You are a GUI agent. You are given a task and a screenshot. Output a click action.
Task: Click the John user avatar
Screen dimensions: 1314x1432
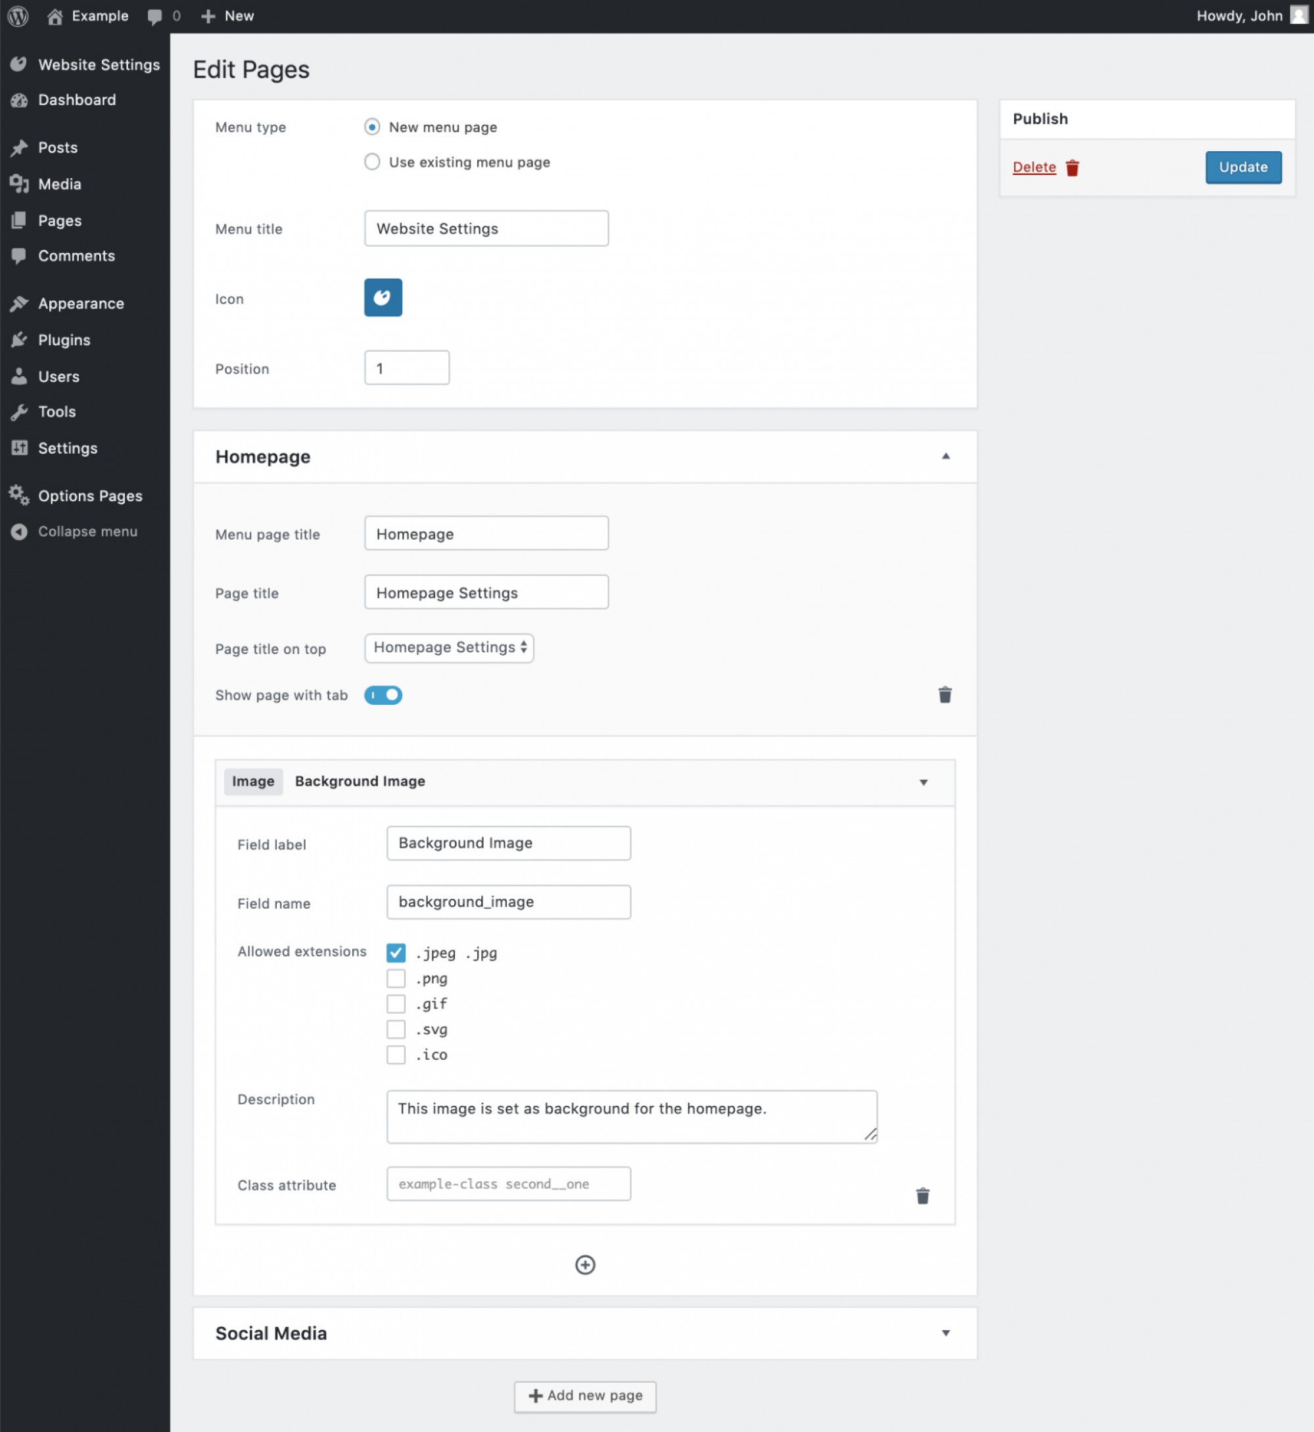click(x=1298, y=16)
